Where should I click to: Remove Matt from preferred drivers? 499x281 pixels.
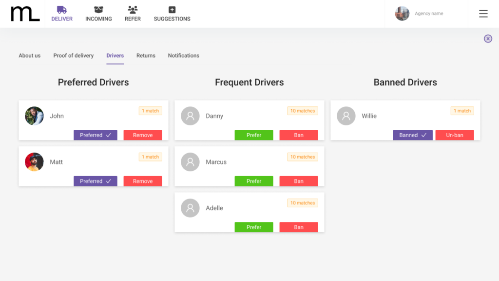pyautogui.click(x=143, y=181)
